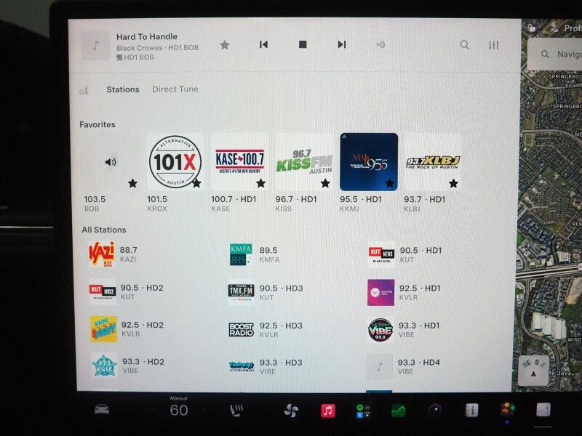Switch to Direct Tune tab
This screenshot has width=582, height=436.
tap(175, 89)
